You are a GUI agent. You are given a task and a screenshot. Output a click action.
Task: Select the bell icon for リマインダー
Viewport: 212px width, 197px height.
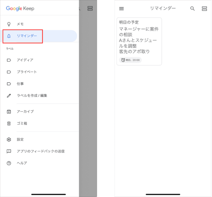tap(9, 36)
